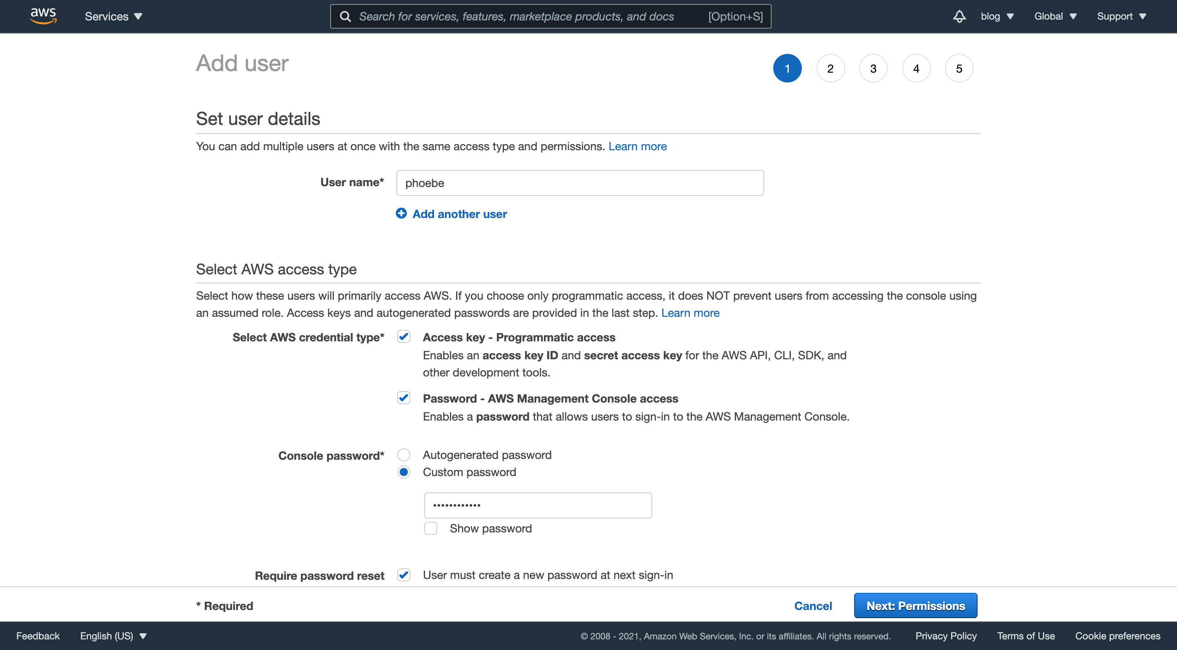Click the Access key - Programmatic access label
This screenshot has width=1177, height=650.
pyautogui.click(x=519, y=337)
